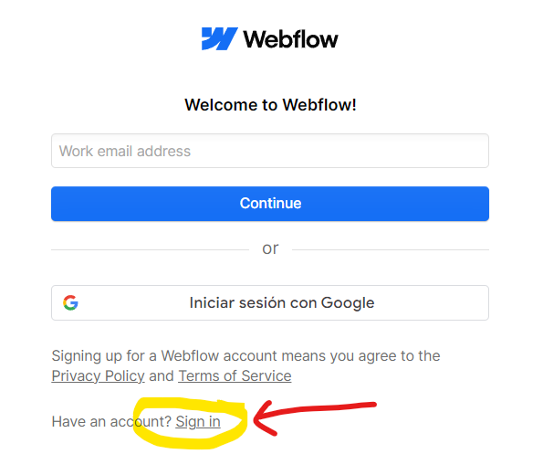Follow the Sign in link

pyautogui.click(x=198, y=422)
